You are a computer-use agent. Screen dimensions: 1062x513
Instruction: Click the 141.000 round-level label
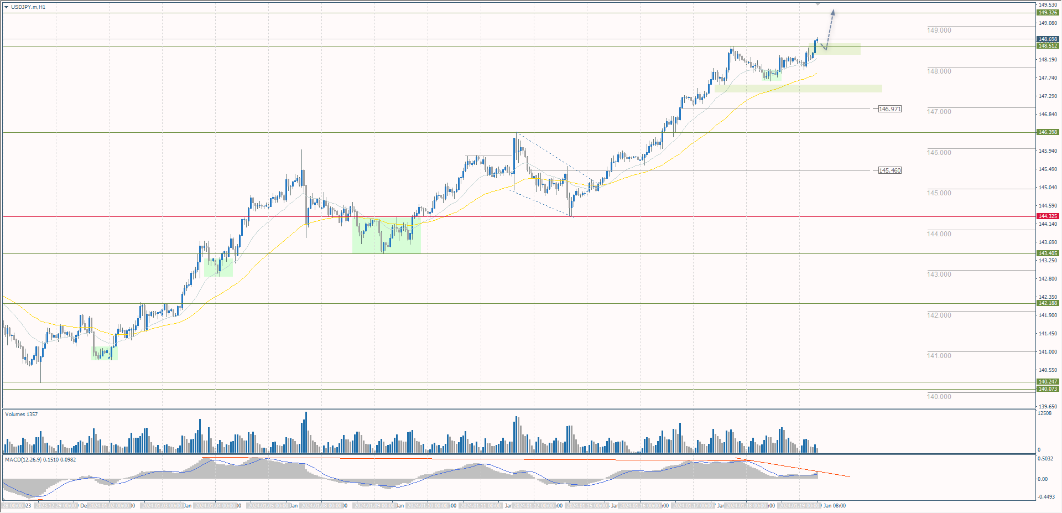click(939, 356)
